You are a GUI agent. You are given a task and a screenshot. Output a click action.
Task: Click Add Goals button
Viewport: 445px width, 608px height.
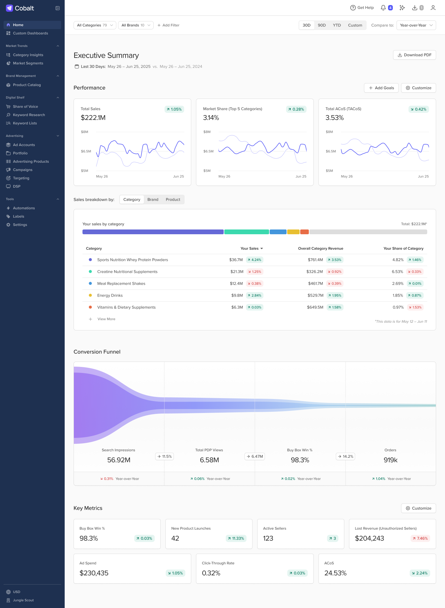click(x=381, y=88)
